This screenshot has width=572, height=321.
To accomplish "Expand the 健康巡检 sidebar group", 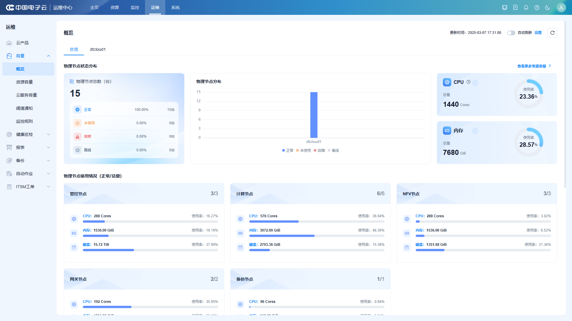I will (49, 134).
